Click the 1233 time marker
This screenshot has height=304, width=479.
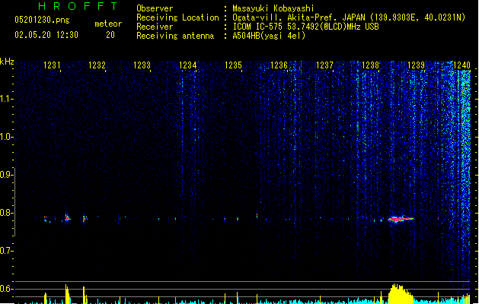[142, 65]
